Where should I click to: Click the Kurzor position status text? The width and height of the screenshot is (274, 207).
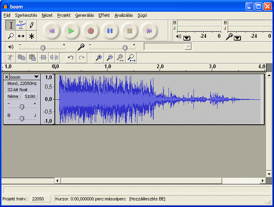(91, 199)
